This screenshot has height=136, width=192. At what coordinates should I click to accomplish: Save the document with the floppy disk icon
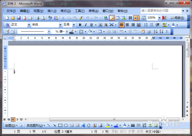[x=19, y=18]
